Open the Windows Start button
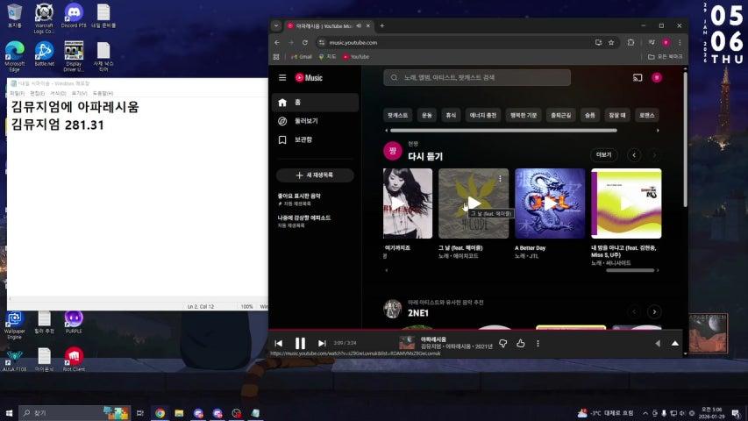 [9, 413]
